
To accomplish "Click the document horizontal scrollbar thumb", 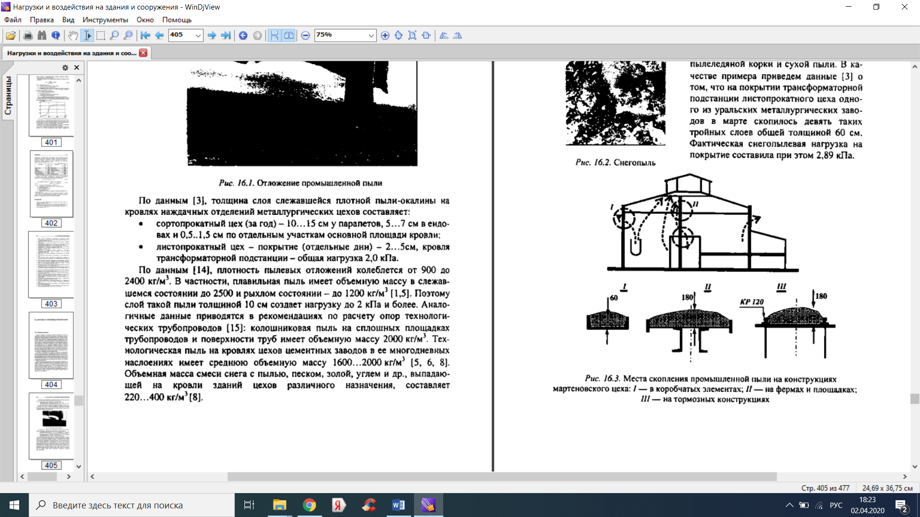I will point(502,477).
